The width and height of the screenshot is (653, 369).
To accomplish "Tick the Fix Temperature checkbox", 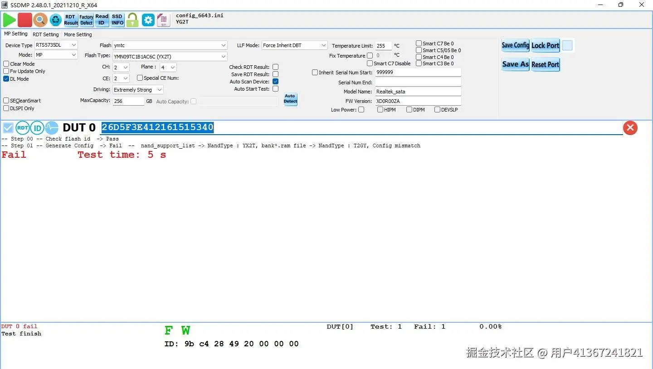I will (370, 56).
